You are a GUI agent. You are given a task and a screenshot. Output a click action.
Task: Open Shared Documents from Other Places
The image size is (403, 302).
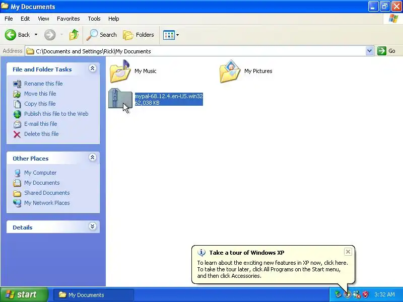pyautogui.click(x=47, y=193)
